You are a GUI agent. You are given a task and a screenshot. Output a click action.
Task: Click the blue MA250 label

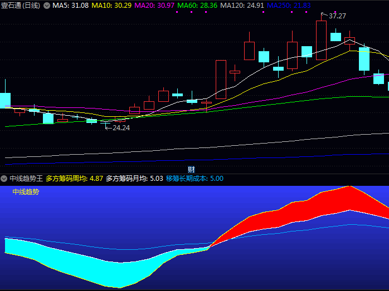coord(289,5)
